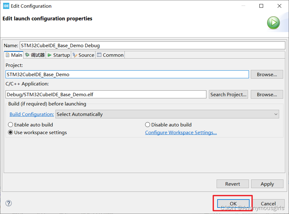The image size is (289, 214).
Task: Click the Cancel button
Action: (x=268, y=204)
